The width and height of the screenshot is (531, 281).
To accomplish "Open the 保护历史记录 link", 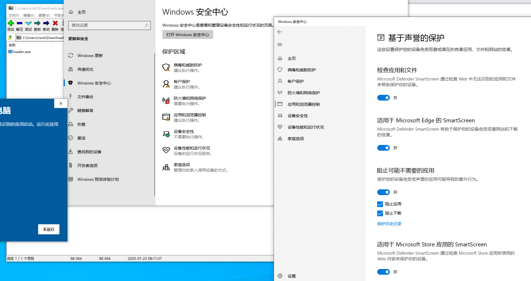I will [x=389, y=224].
